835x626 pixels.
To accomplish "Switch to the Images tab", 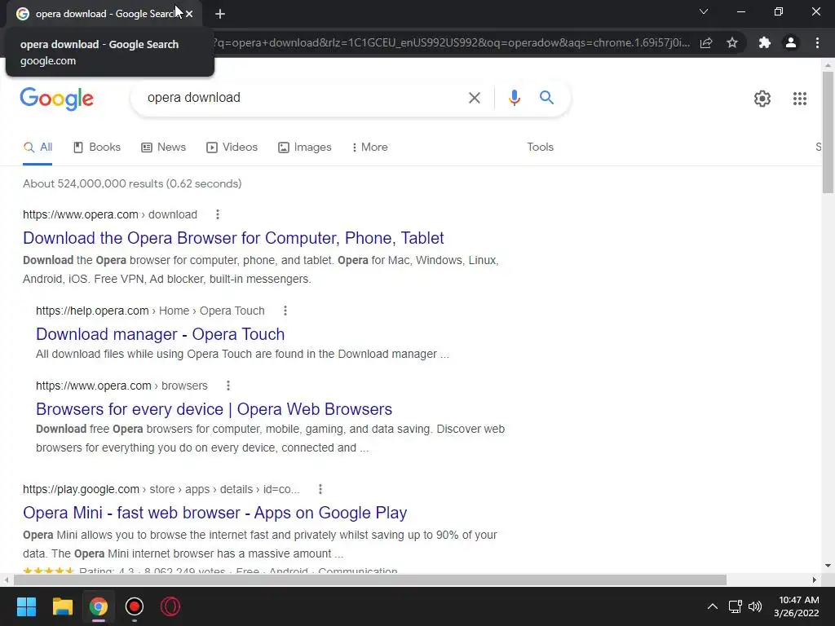I will [305, 148].
